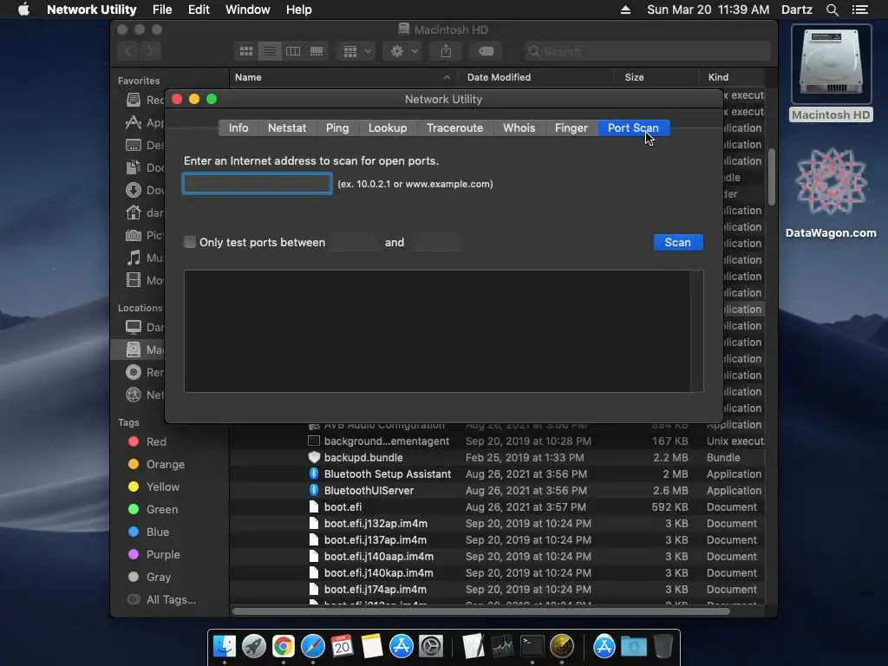Open the Edit menu
Image resolution: width=888 pixels, height=666 pixels.
point(199,10)
